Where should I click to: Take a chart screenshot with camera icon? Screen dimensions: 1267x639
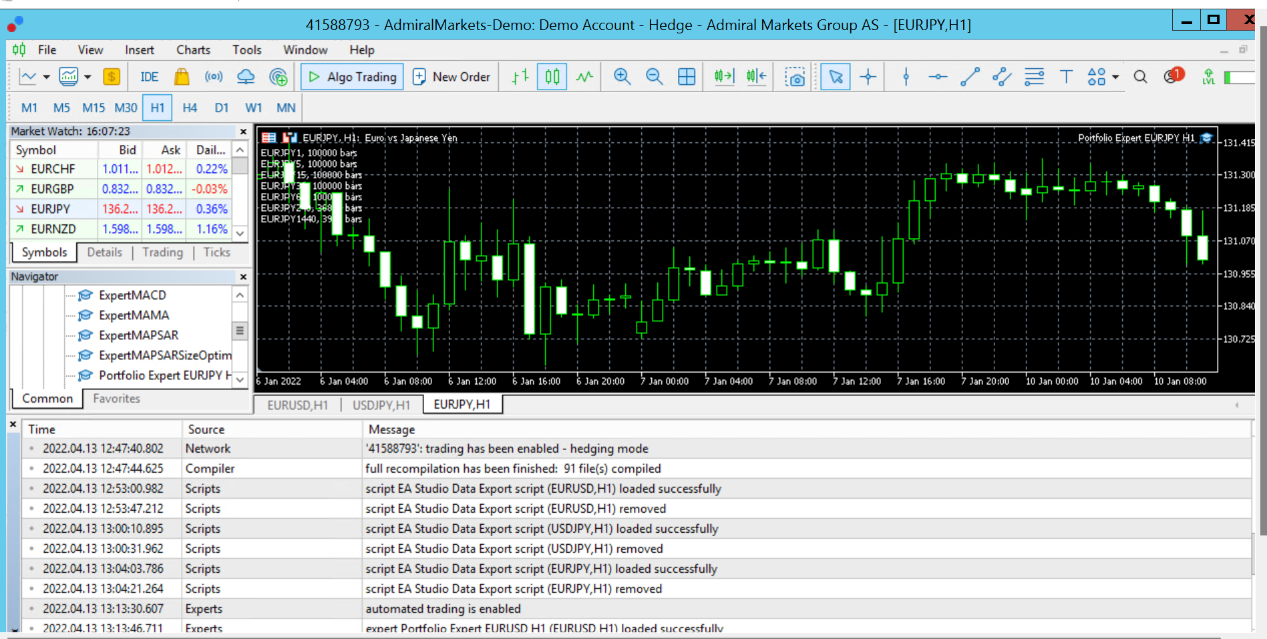point(795,77)
